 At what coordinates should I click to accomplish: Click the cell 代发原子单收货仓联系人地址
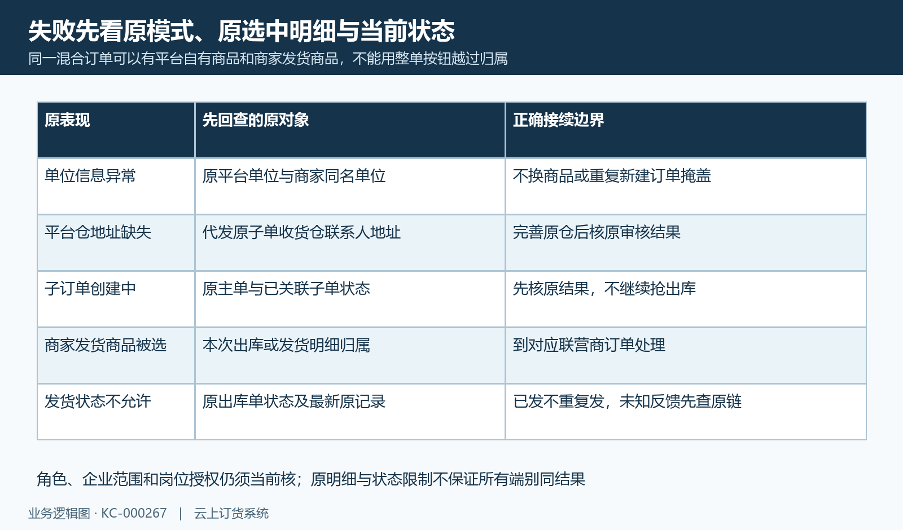point(350,243)
